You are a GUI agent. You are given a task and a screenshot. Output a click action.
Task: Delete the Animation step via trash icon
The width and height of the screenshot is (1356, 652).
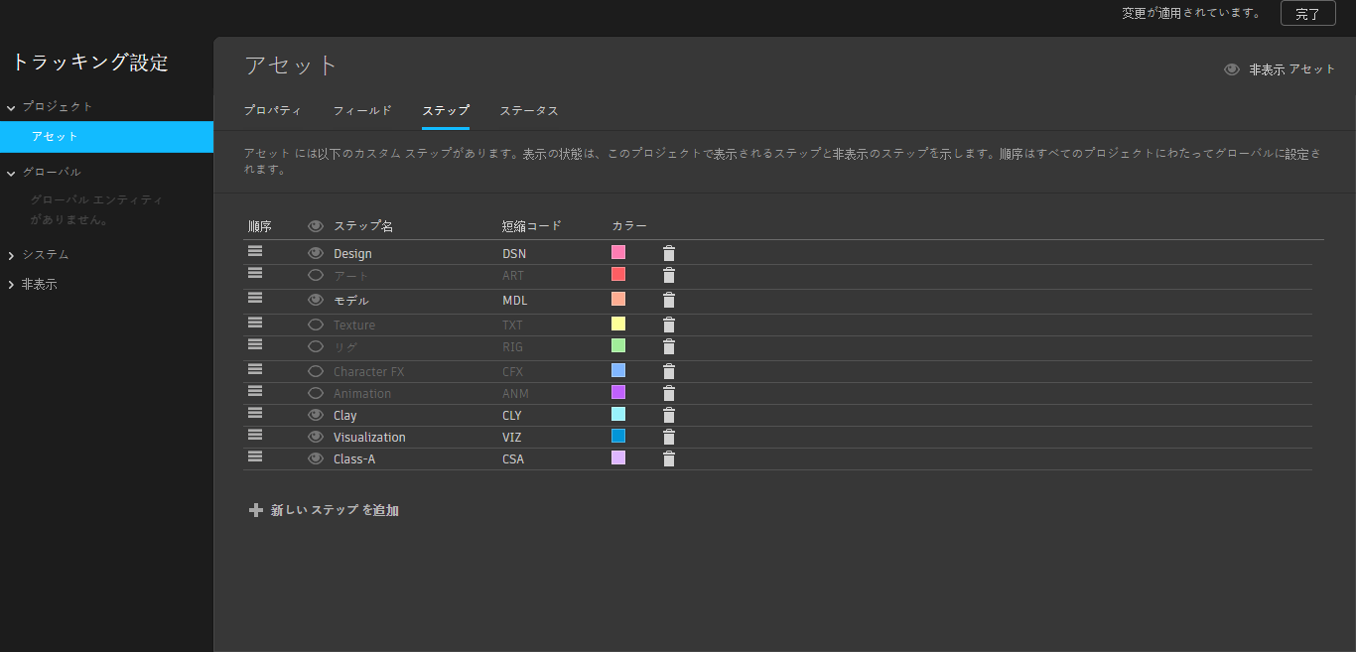point(669,393)
